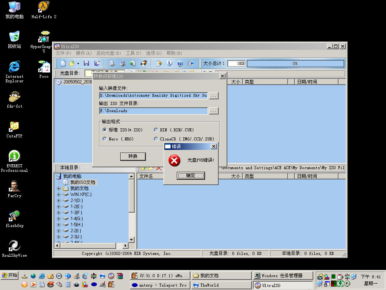This screenshot has width=386, height=290.
Task: Browse for the input image file with ... button
Action: coord(213,96)
